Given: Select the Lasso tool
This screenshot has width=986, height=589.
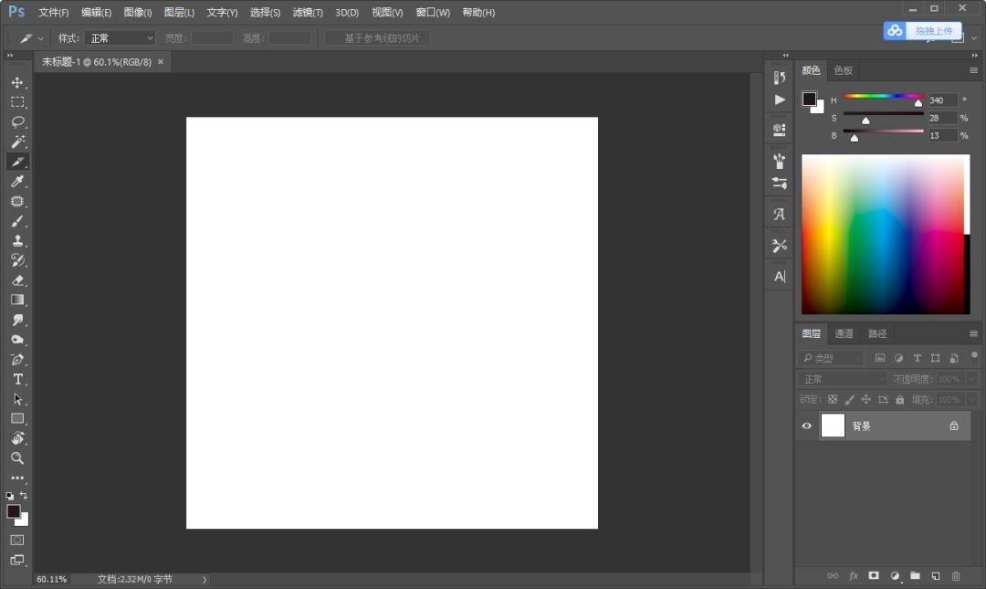Looking at the screenshot, I should click(17, 122).
